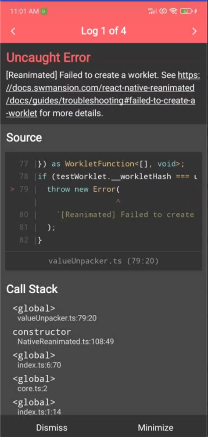Image resolution: width=208 pixels, height=437 pixels.
Task: Tap the battery indicator icon
Action: coord(186,11)
